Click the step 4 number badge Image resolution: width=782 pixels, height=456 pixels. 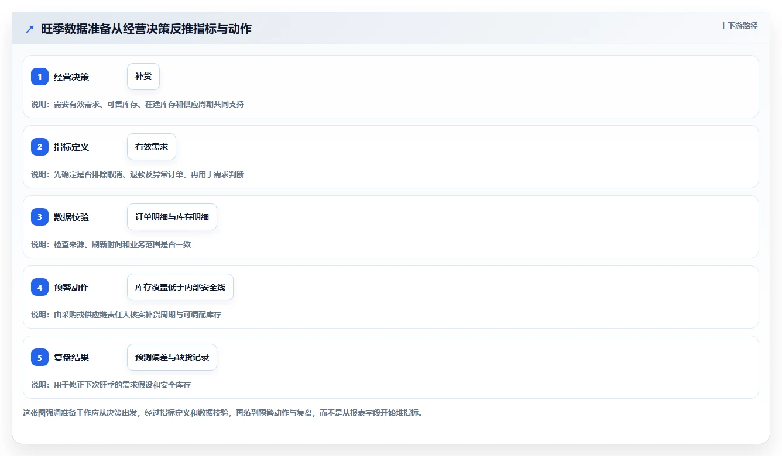40,287
